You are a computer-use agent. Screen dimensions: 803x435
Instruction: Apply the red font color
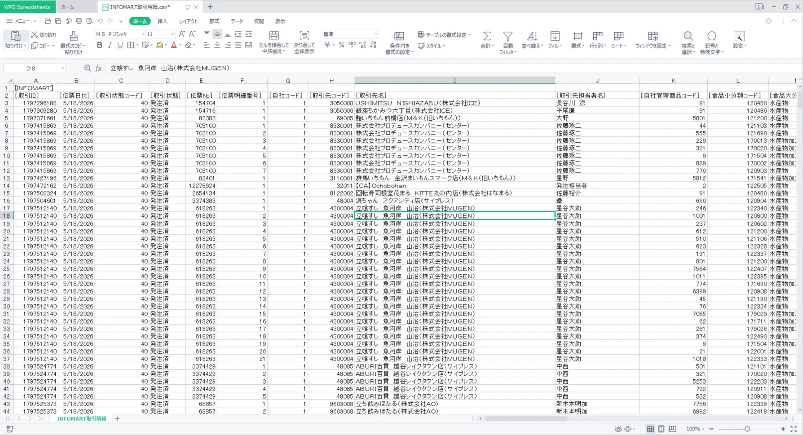tap(174, 45)
